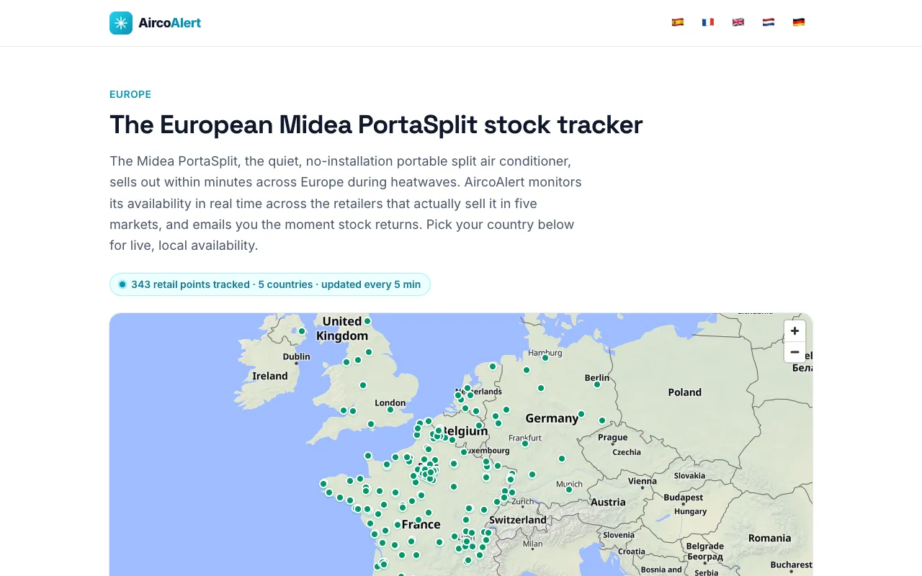922x576 pixels.
Task: Click the map marker in Northern Ireland
Action: (x=302, y=332)
